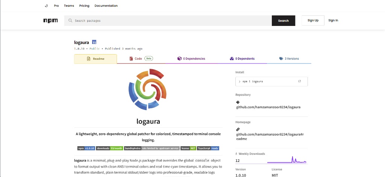Image resolution: width=385 pixels, height=177 pixels.
Task: Click the version value 1.0.10 in sidebar
Action: 241,175
